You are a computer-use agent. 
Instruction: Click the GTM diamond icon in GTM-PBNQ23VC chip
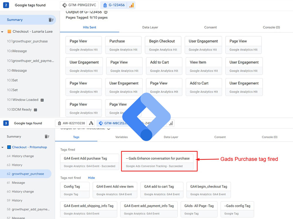click(x=65, y=5)
